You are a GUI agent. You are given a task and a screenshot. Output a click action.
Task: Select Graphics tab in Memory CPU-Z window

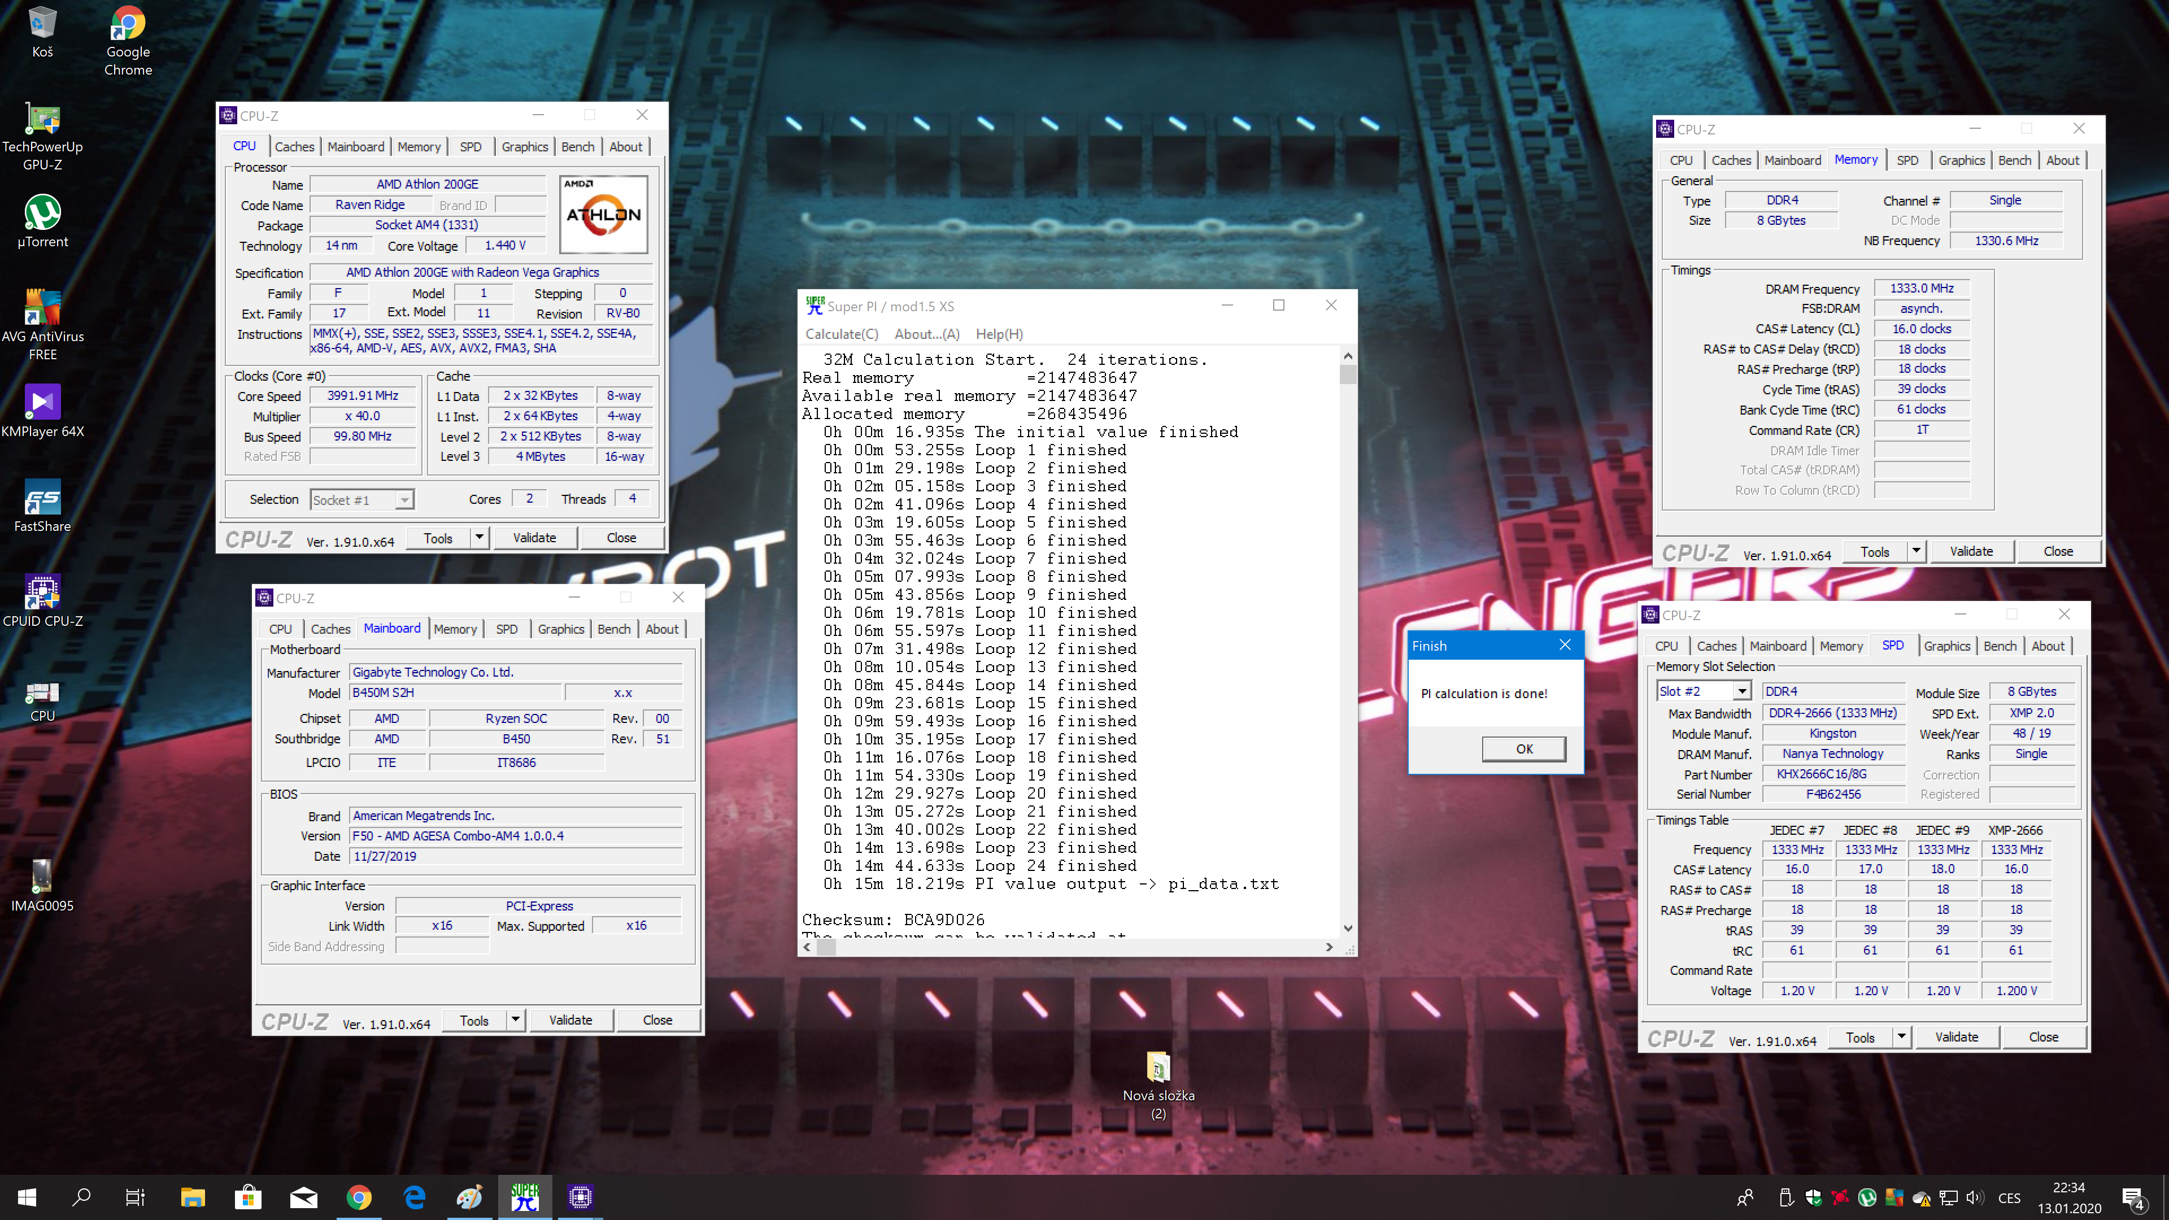(1961, 160)
